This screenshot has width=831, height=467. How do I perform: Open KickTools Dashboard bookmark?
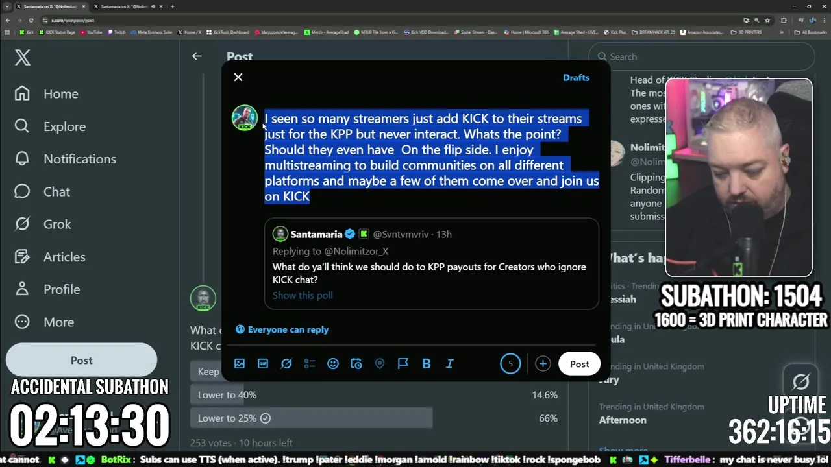click(x=227, y=32)
